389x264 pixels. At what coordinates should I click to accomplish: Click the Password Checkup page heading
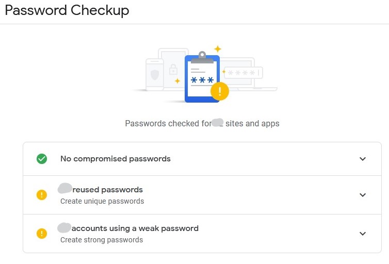pos(67,10)
